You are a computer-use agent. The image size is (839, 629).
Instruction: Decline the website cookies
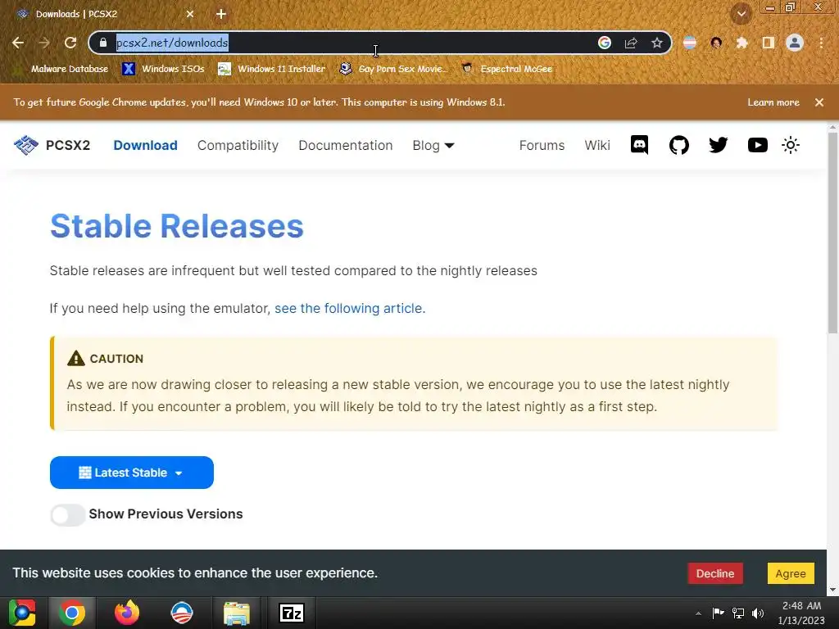click(x=714, y=573)
